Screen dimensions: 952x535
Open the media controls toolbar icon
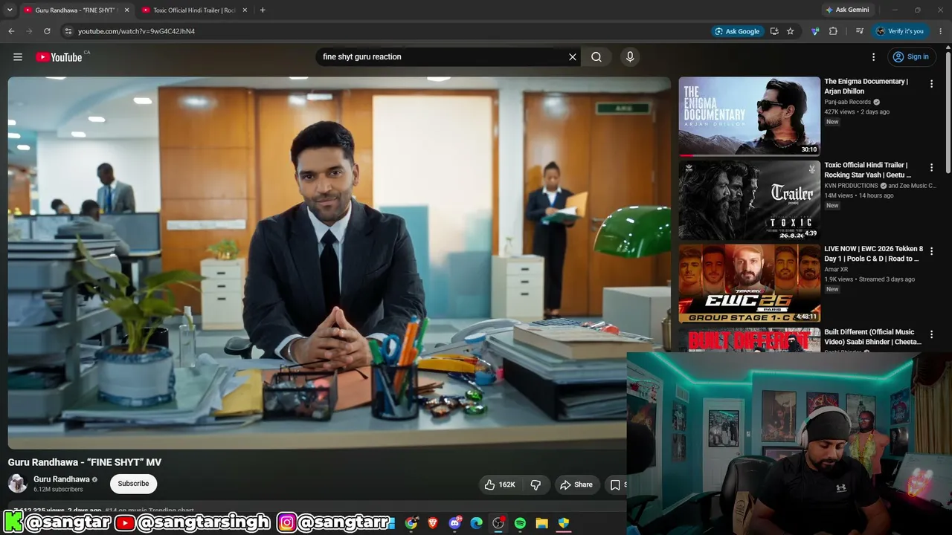(x=860, y=31)
